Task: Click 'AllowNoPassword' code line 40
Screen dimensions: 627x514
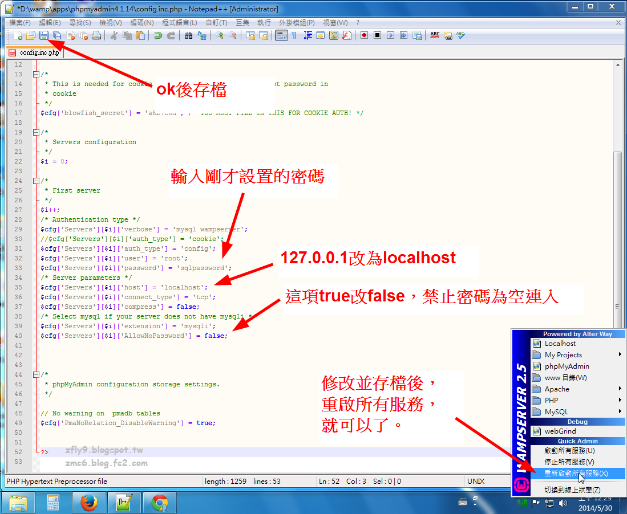Action: click(134, 336)
